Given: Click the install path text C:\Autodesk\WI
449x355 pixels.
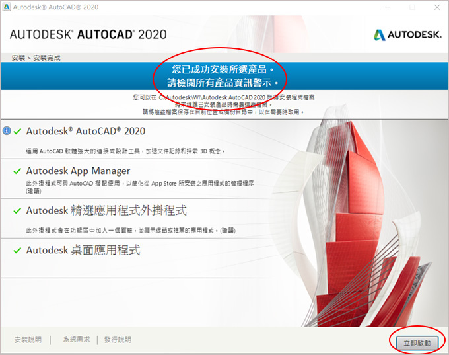Looking at the screenshot, I should (x=223, y=97).
